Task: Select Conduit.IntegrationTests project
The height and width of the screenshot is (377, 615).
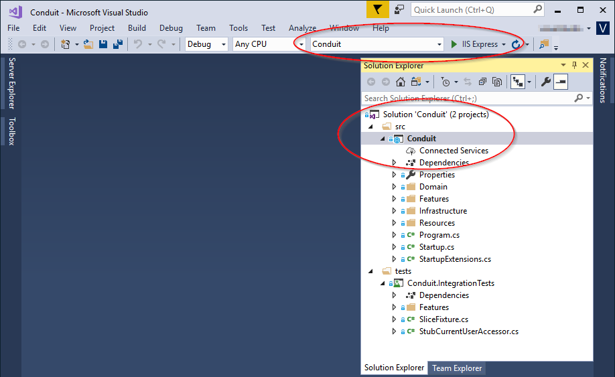Action: [451, 283]
